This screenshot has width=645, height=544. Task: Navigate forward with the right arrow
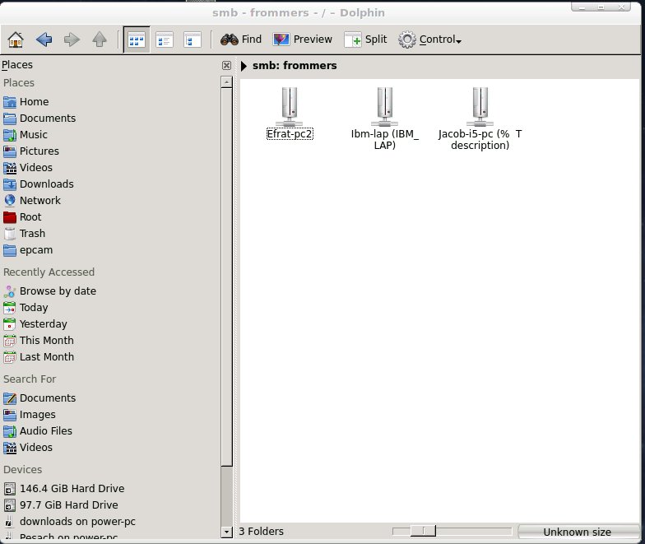pyautogui.click(x=72, y=40)
